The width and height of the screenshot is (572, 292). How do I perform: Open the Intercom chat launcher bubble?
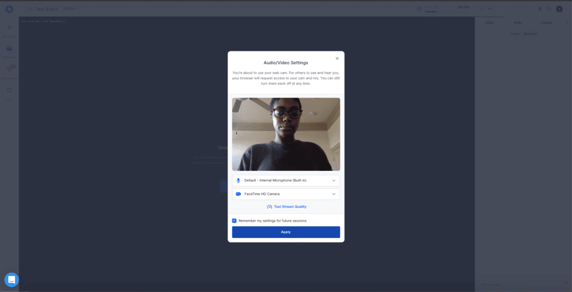[12, 280]
